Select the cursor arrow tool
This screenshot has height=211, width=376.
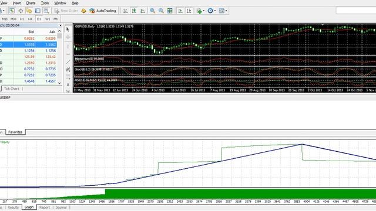click(68, 29)
